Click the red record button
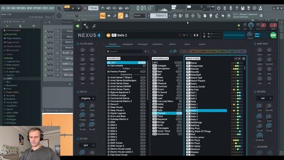The width and height of the screenshot is (284, 160). pos(85,8)
